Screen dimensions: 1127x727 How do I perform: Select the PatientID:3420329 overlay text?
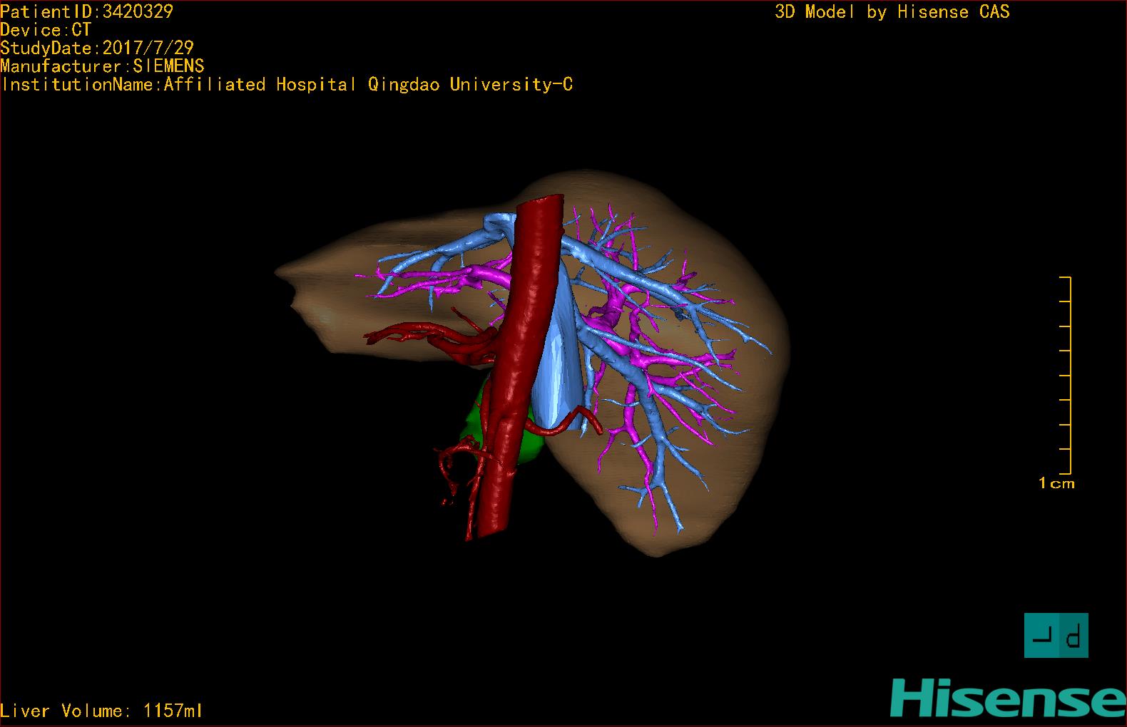87,11
